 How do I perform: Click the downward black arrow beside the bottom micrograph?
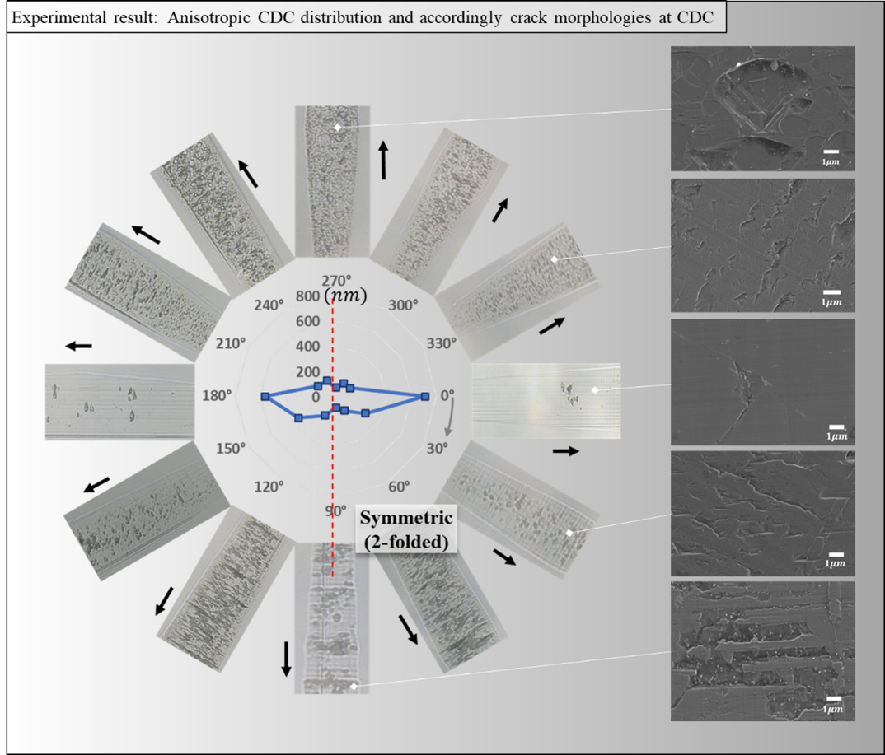(x=286, y=658)
